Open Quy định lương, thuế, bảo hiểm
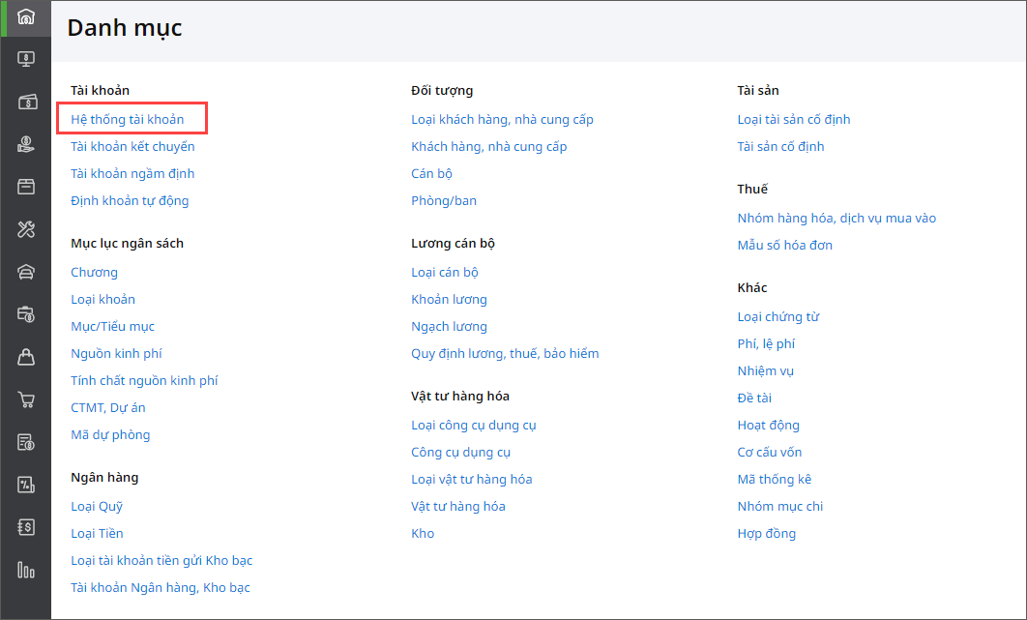The width and height of the screenshot is (1027, 620). 505,353
